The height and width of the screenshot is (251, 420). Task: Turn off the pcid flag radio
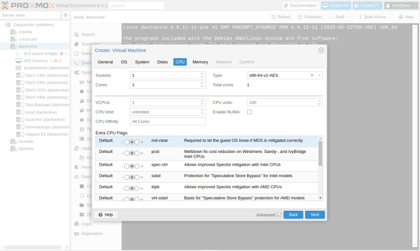127,153
